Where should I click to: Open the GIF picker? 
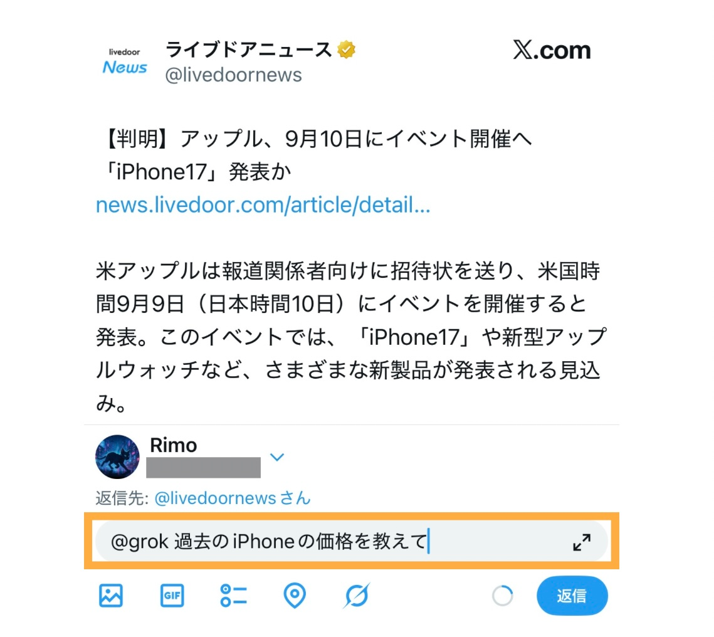172,595
